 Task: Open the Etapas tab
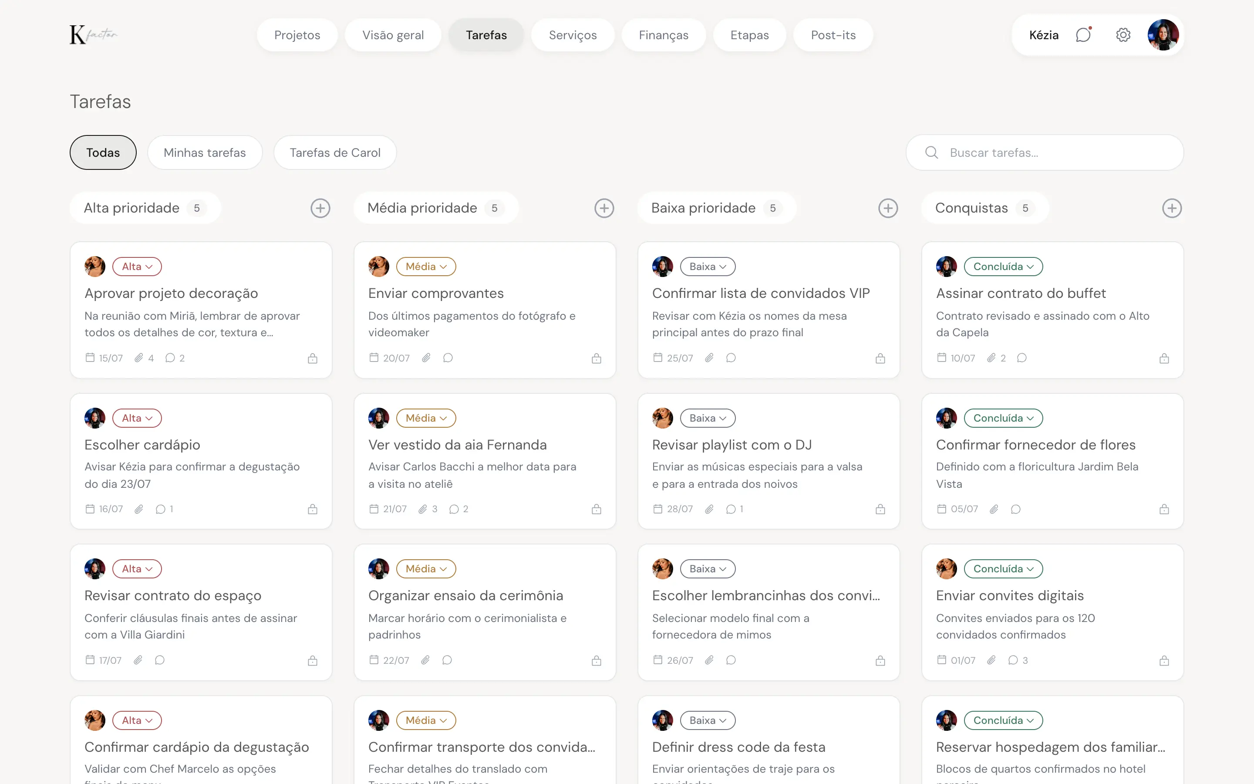click(x=750, y=35)
